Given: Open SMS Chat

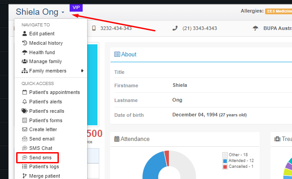Looking at the screenshot, I should [40, 148].
